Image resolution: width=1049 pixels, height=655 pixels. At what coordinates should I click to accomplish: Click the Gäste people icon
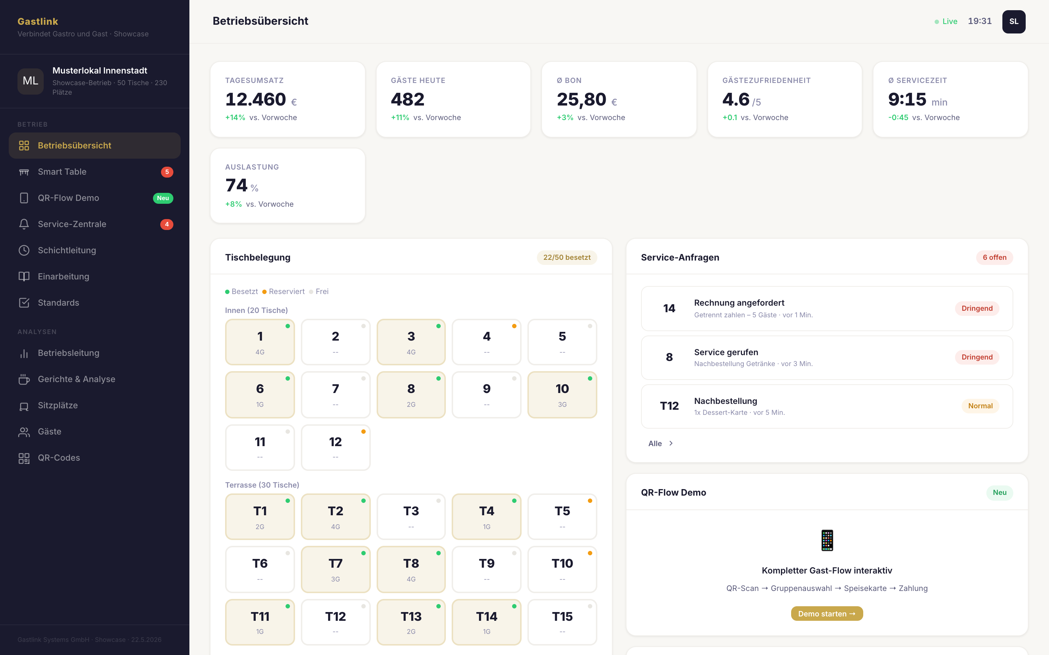(x=24, y=432)
